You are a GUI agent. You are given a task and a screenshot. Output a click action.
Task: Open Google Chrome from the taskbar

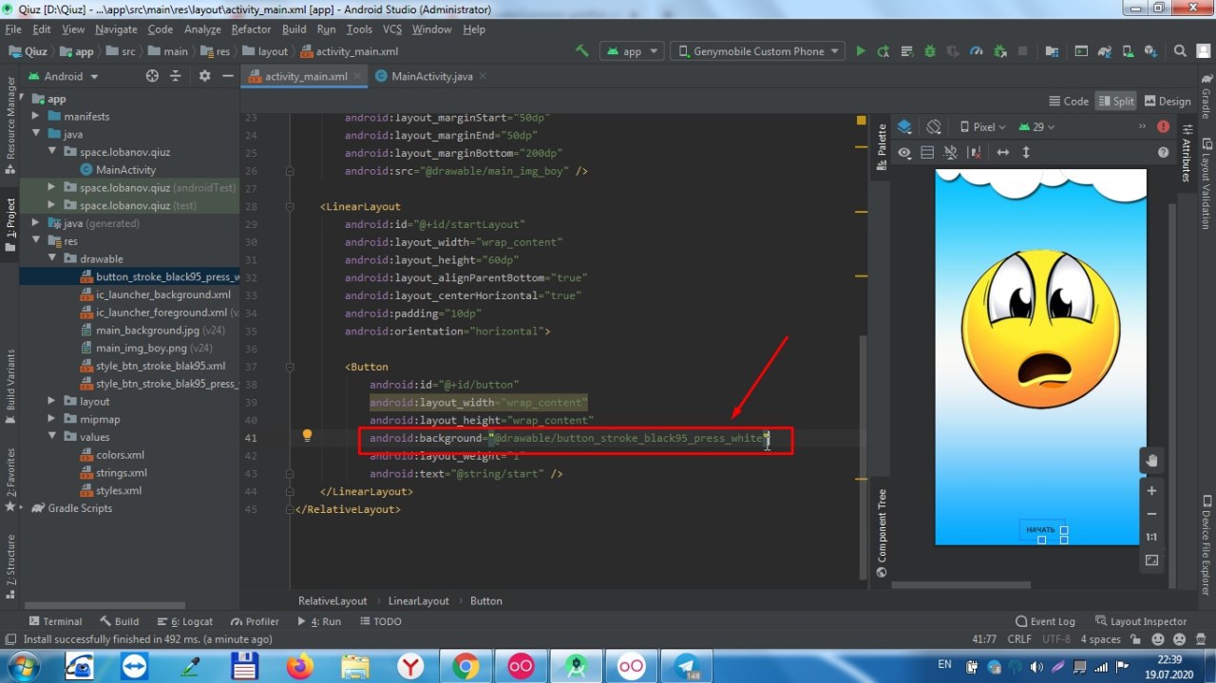click(x=465, y=666)
